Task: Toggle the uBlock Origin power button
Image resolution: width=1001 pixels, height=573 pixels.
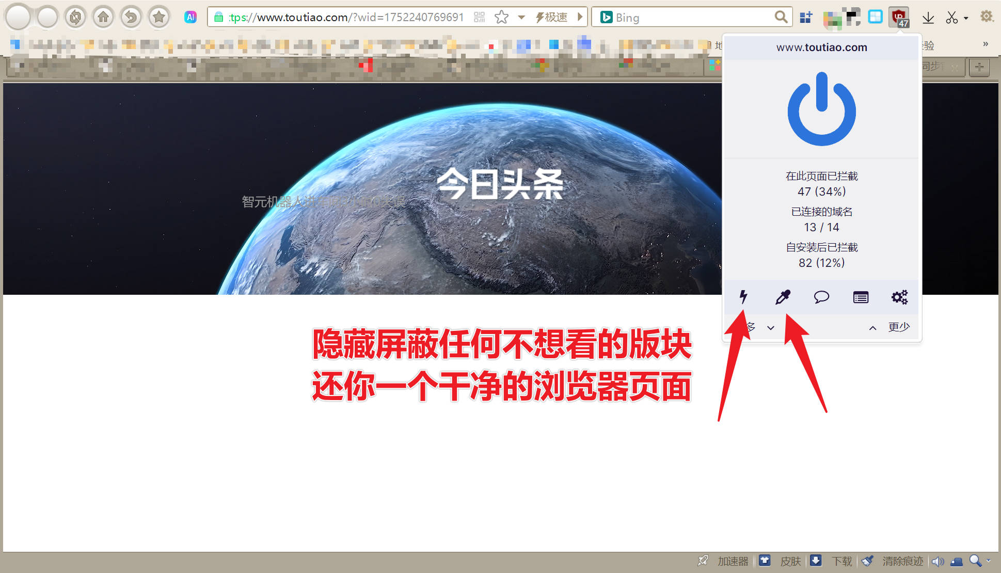Action: click(x=821, y=109)
